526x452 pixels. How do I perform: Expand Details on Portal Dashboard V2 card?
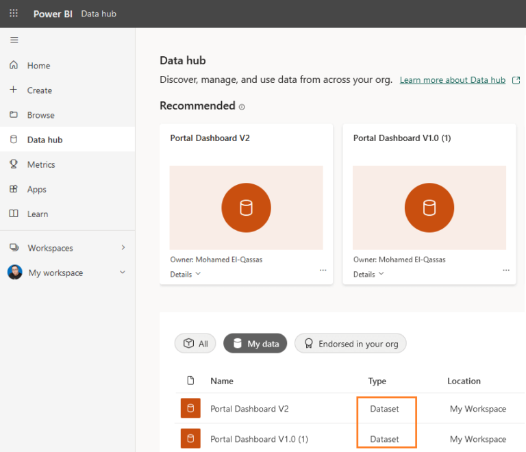pos(186,274)
